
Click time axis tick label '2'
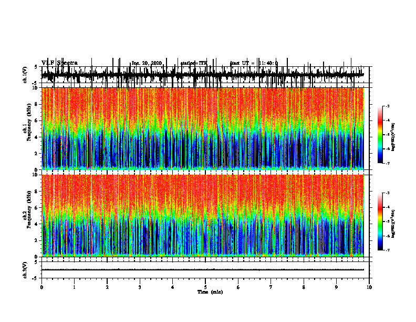click(107, 287)
